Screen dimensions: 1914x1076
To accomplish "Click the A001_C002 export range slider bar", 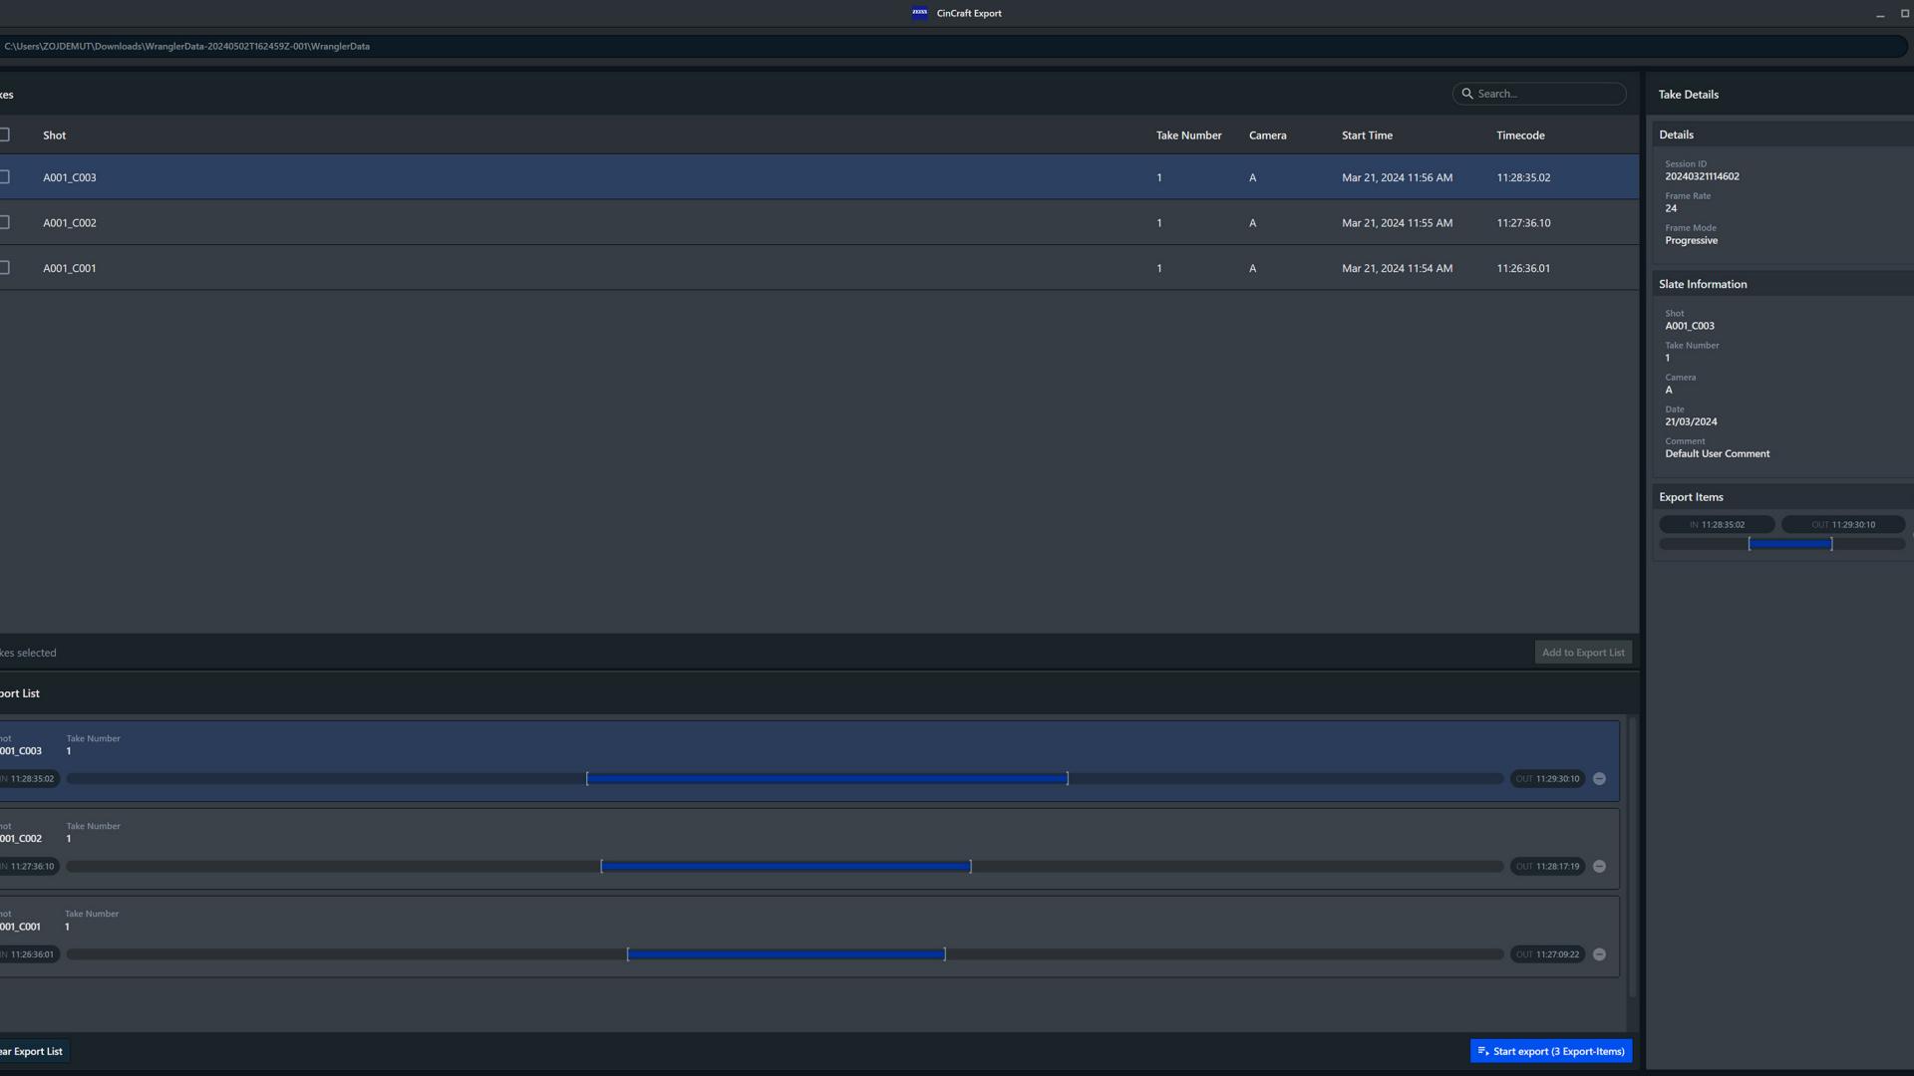I will point(785,867).
